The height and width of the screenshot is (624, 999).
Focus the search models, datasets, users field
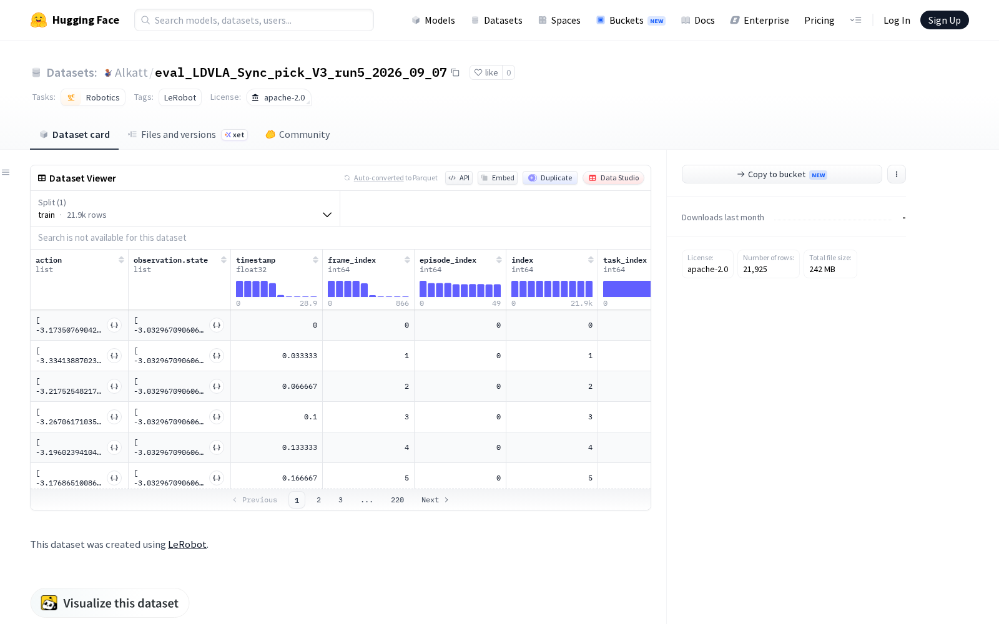[x=254, y=20]
